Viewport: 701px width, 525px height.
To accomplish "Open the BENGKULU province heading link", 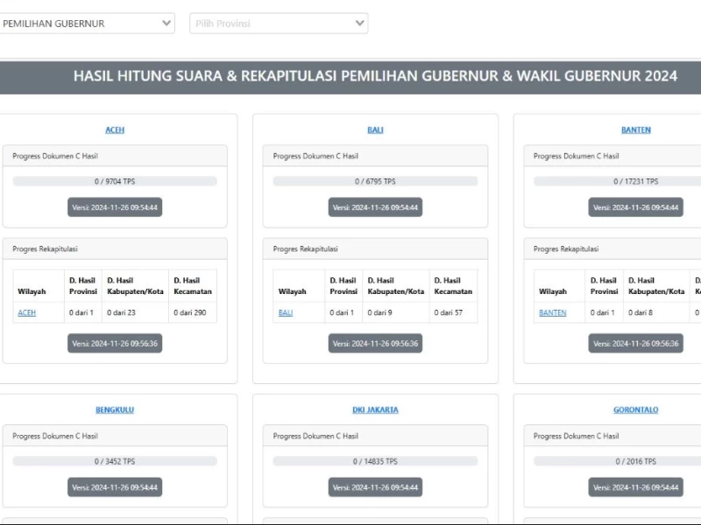I will coord(115,409).
